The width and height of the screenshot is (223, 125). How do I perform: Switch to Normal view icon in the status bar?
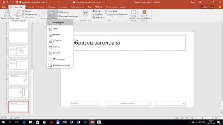click(x=177, y=118)
